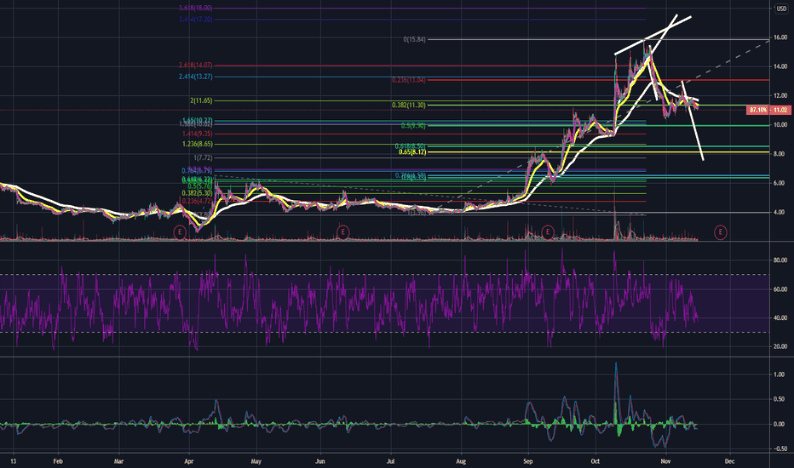Open the upcoming earnings marker before December
Image resolution: width=794 pixels, height=468 pixels.
pos(720,232)
